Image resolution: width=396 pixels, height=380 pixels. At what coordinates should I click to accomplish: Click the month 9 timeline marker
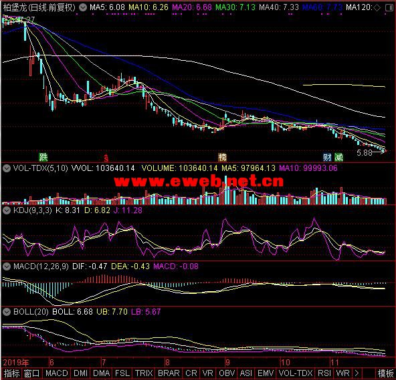point(227,363)
